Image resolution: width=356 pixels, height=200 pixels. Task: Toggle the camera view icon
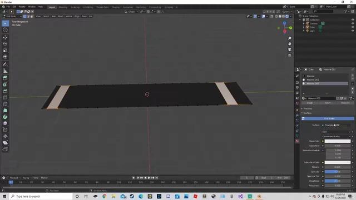[x=289, y=49]
